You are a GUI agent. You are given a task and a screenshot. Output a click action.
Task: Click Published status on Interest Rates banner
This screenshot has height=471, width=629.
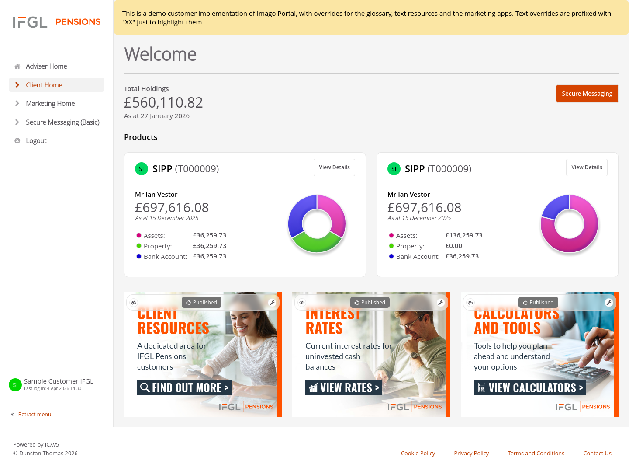click(x=370, y=303)
